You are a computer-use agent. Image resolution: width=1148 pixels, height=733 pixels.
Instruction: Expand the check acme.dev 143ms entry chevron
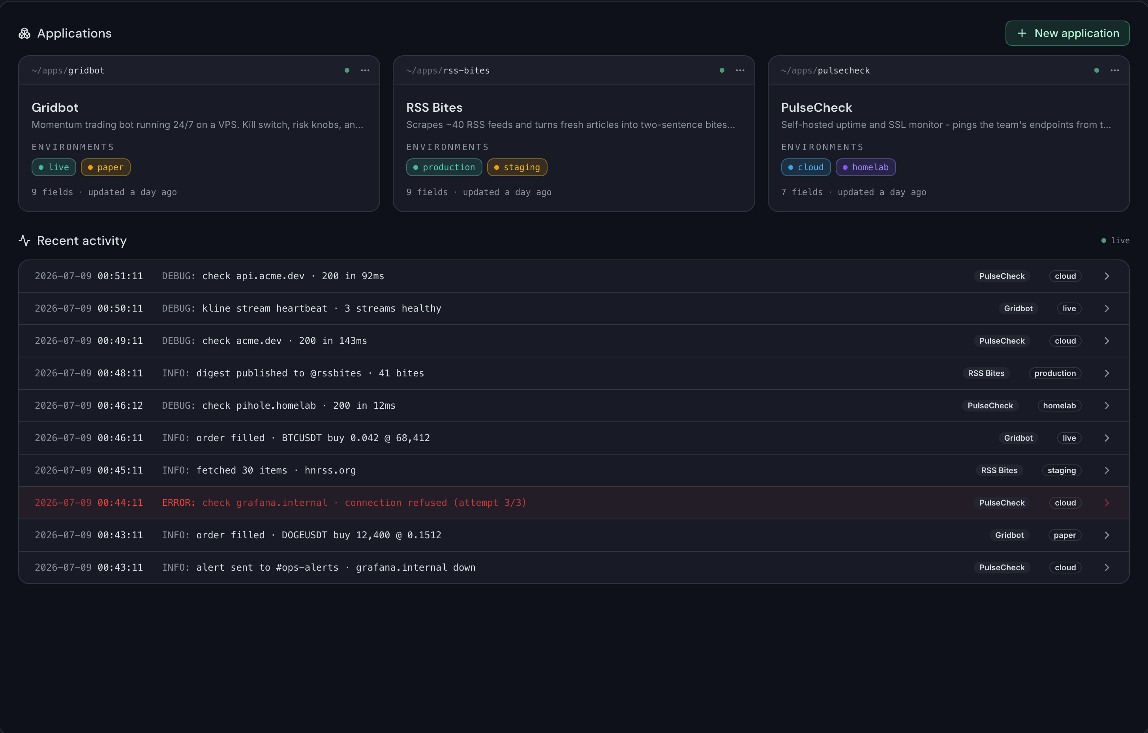pos(1107,341)
